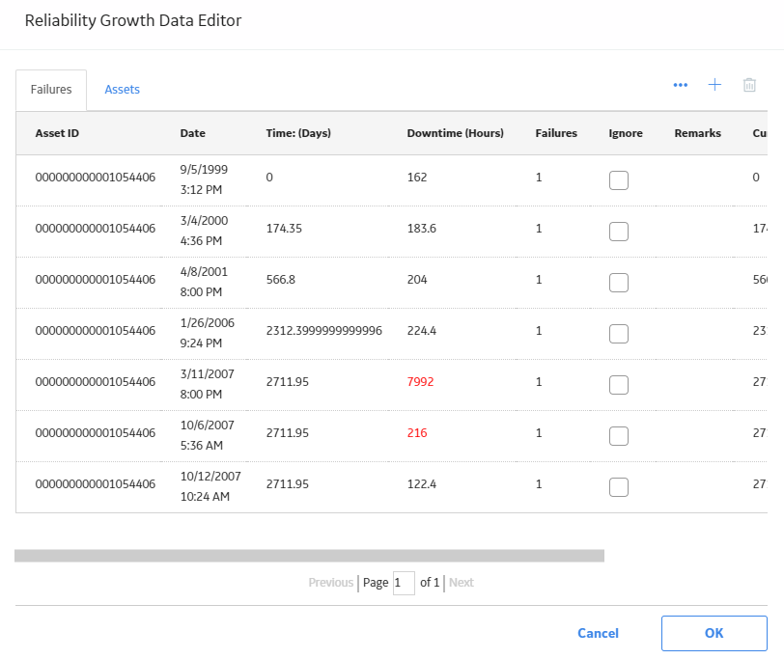Click the page number input field
784x659 pixels.
click(x=404, y=583)
